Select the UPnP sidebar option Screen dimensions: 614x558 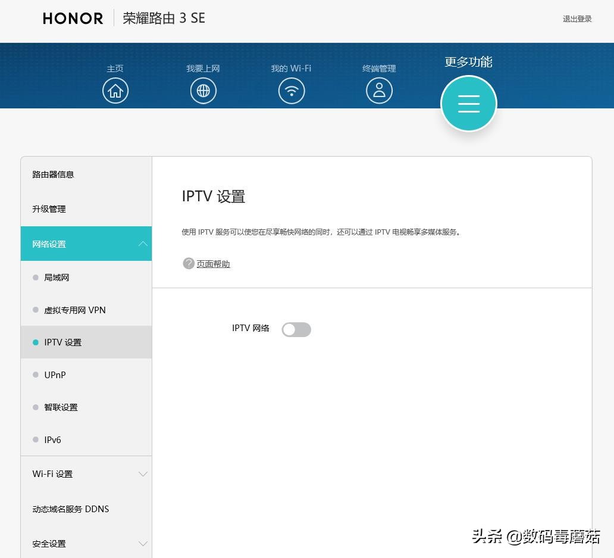tap(55, 375)
